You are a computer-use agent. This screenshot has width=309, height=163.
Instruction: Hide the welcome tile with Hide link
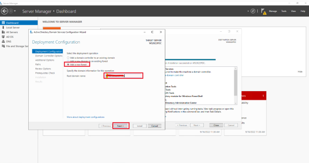[300, 71]
